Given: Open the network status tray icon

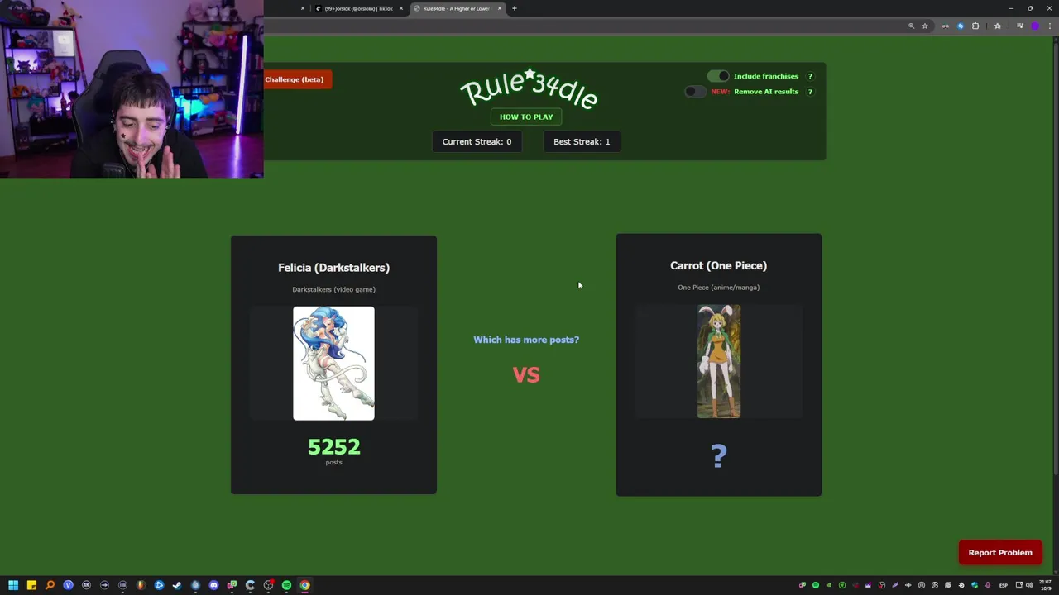Looking at the screenshot, I should click(x=1018, y=585).
